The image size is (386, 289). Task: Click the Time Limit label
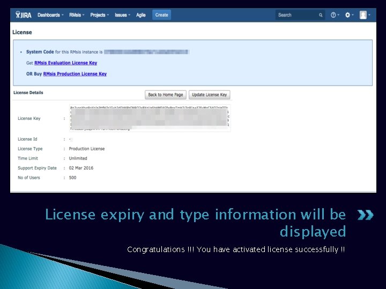click(28, 158)
